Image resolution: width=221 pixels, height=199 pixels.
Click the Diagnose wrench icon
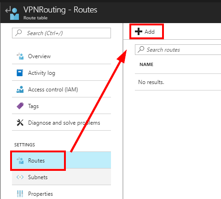point(20,123)
